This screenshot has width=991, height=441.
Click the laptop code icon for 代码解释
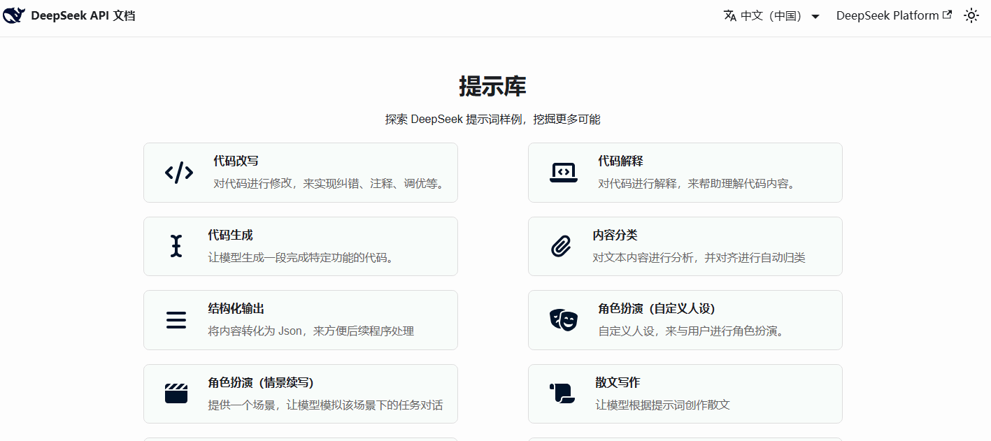pyautogui.click(x=564, y=173)
